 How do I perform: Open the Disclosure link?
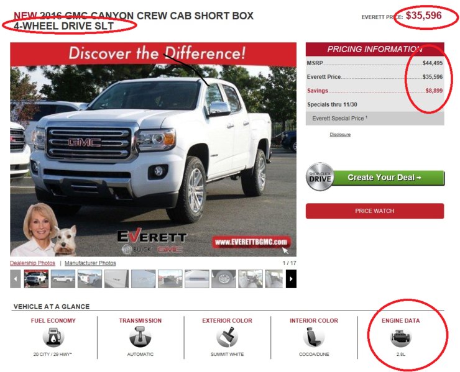pyautogui.click(x=340, y=135)
